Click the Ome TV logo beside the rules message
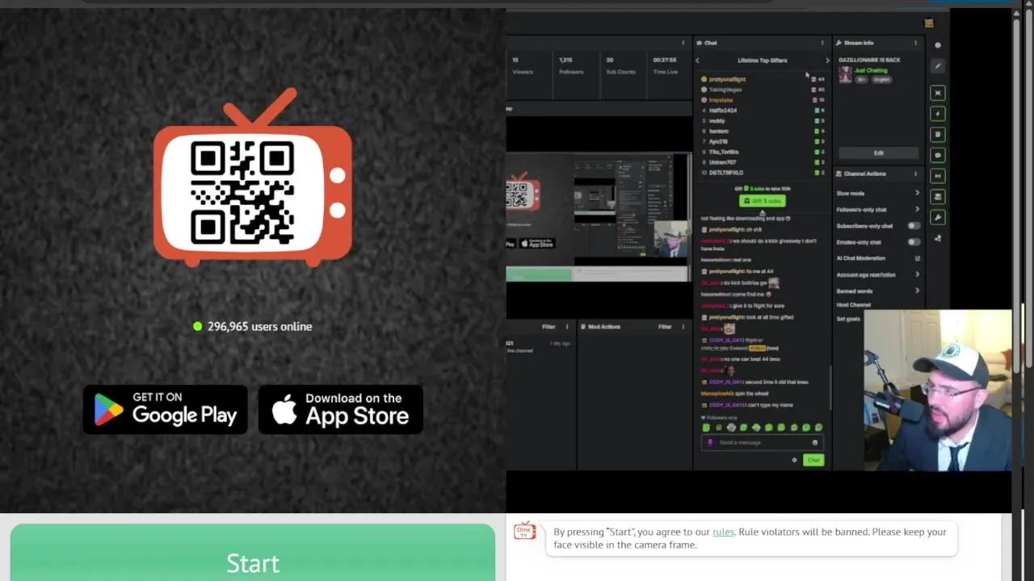 coord(525,531)
